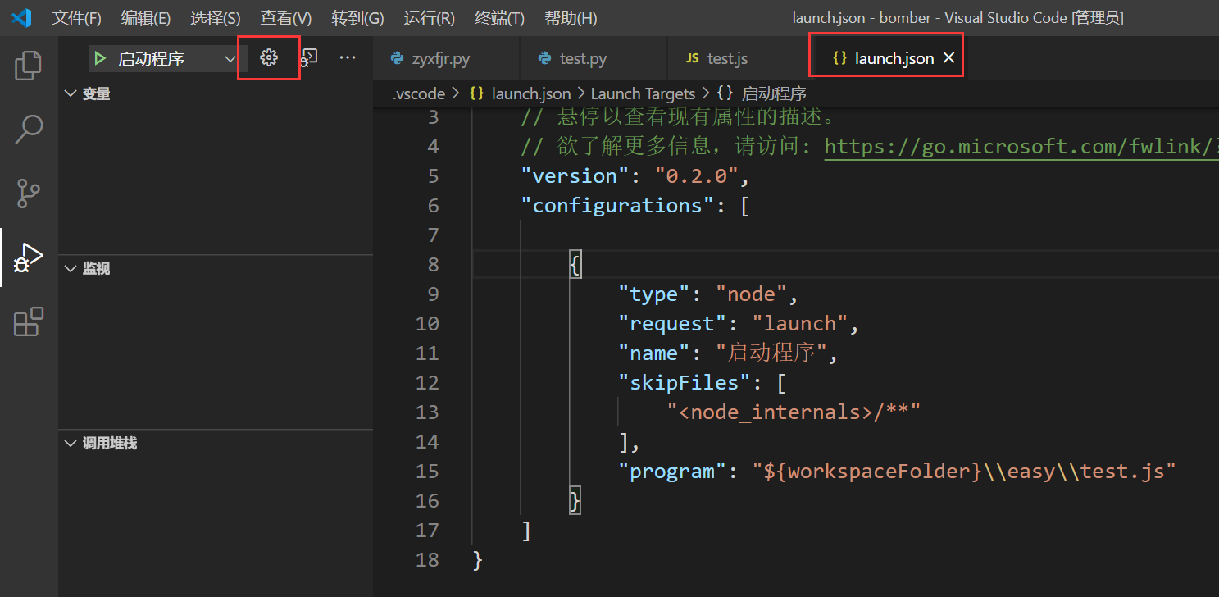The height and width of the screenshot is (597, 1219).
Task: Close the launch.json tab
Action: click(x=948, y=58)
